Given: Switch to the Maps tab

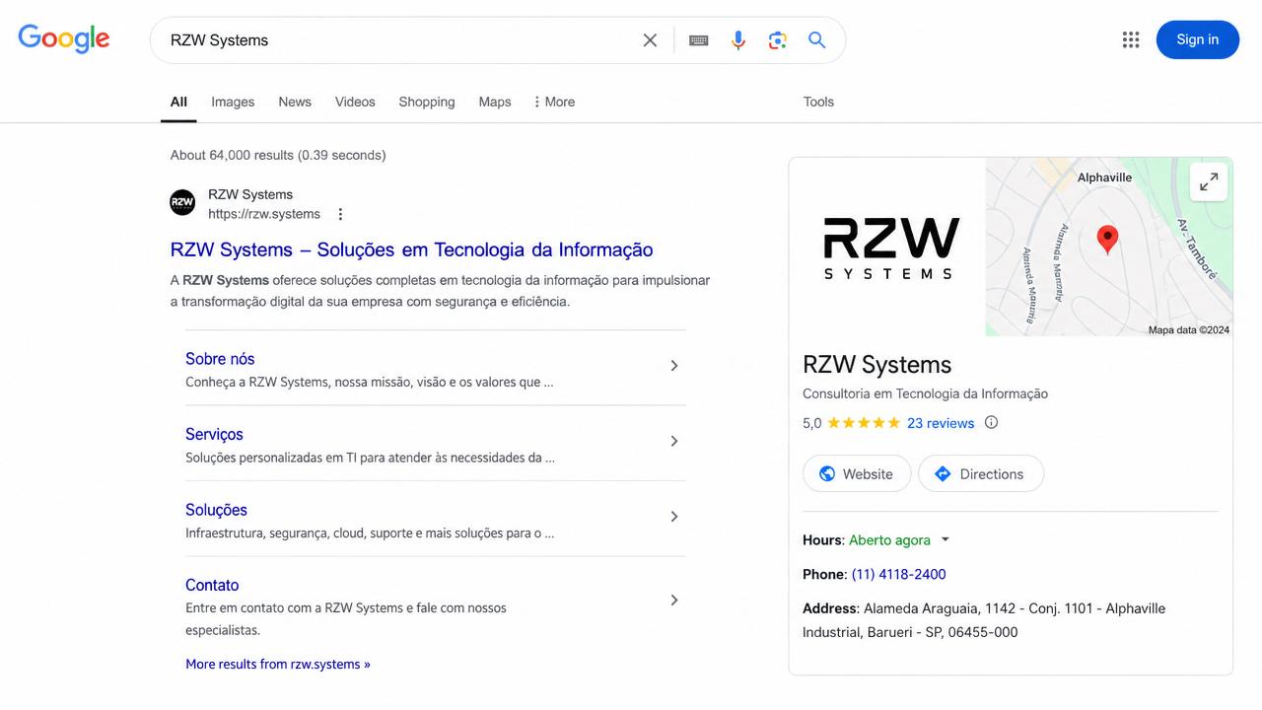Looking at the screenshot, I should point(495,102).
